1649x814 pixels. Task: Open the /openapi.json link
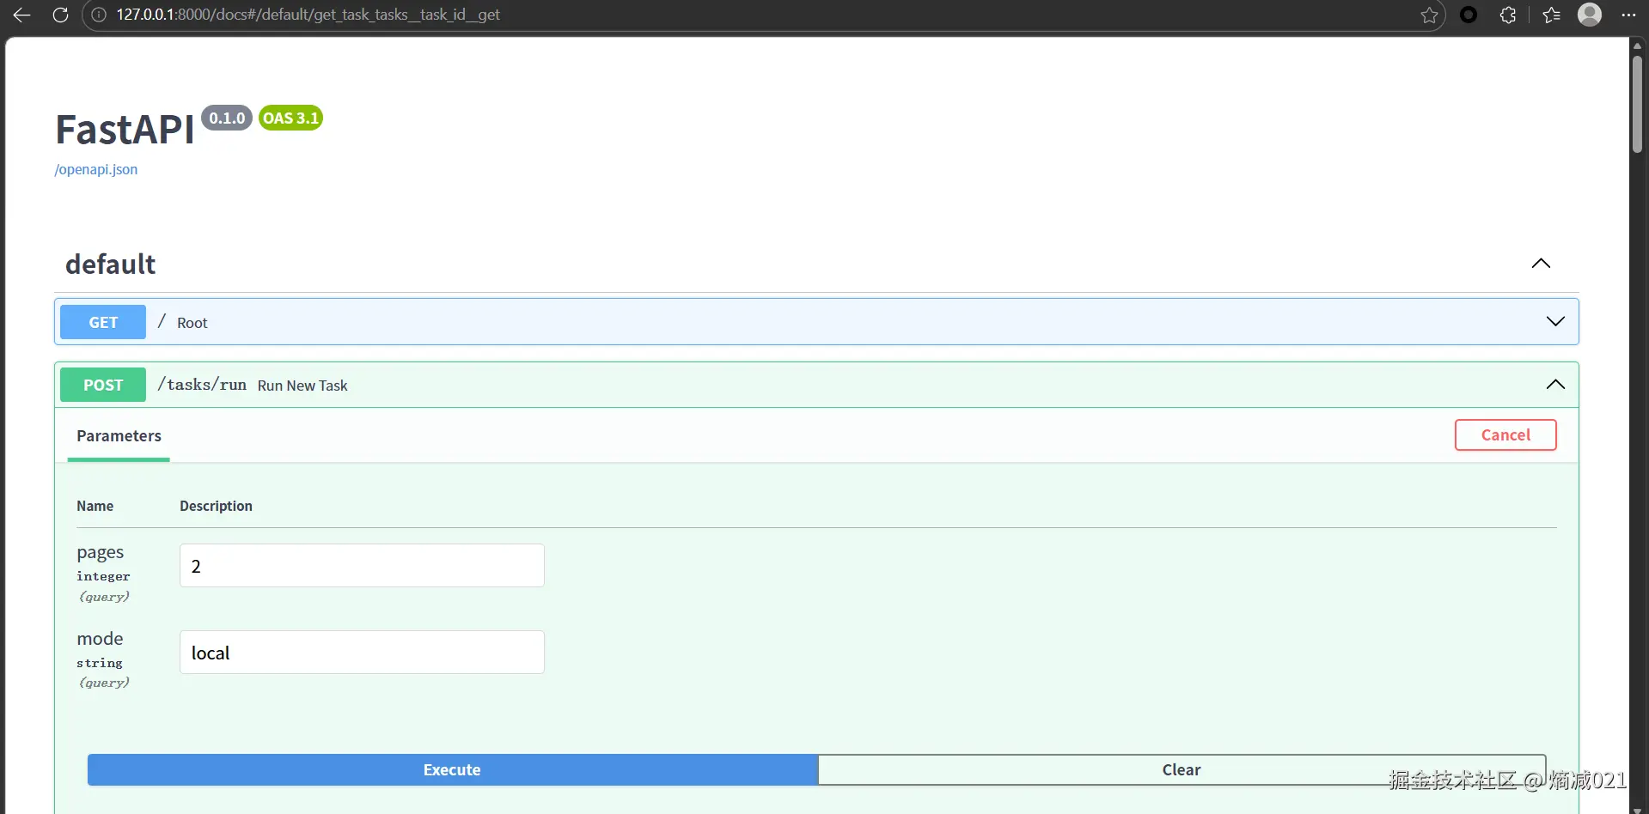[x=96, y=169]
